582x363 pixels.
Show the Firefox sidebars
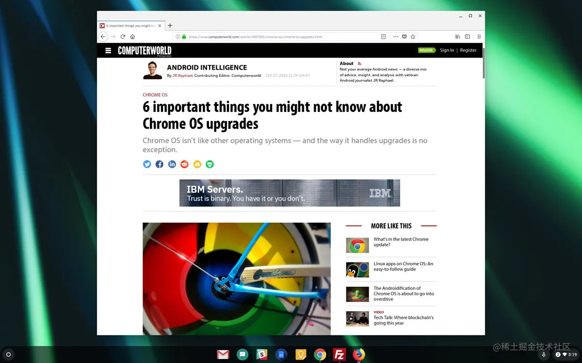pos(468,37)
